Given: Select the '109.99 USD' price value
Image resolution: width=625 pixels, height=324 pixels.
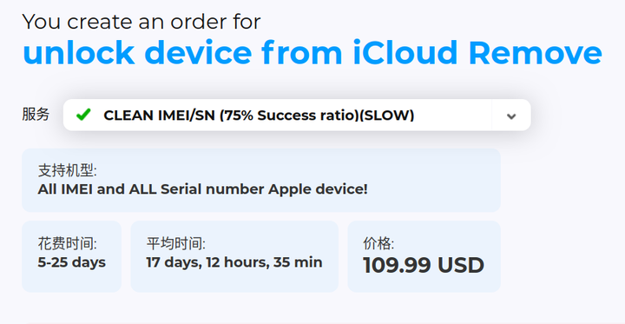Looking at the screenshot, I should pyautogui.click(x=424, y=265).
